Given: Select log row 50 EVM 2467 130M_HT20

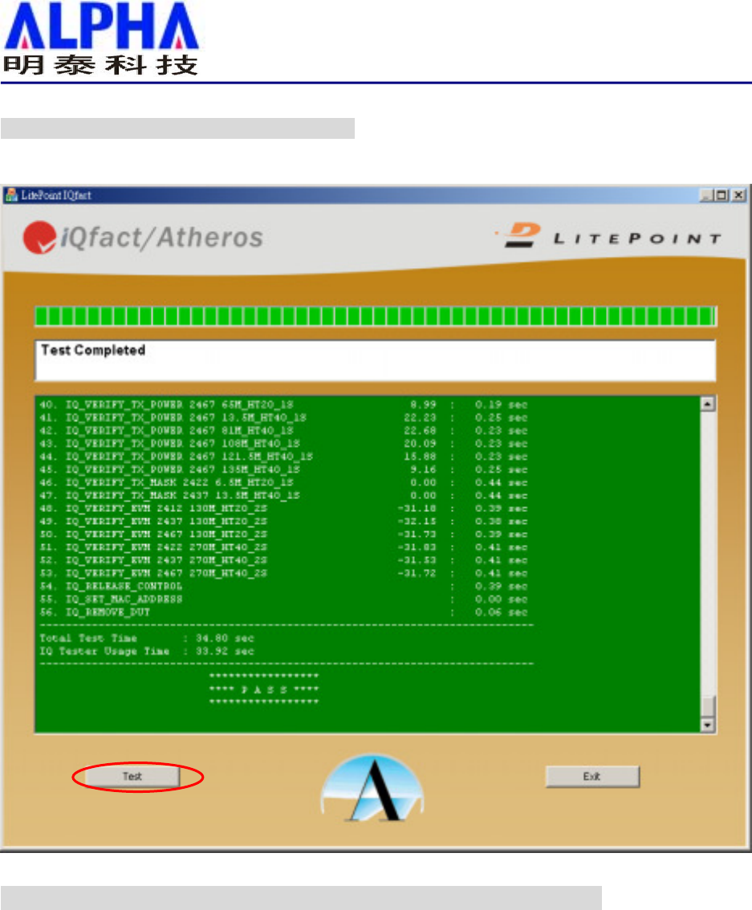Looking at the screenshot, I should pyautogui.click(x=283, y=534).
